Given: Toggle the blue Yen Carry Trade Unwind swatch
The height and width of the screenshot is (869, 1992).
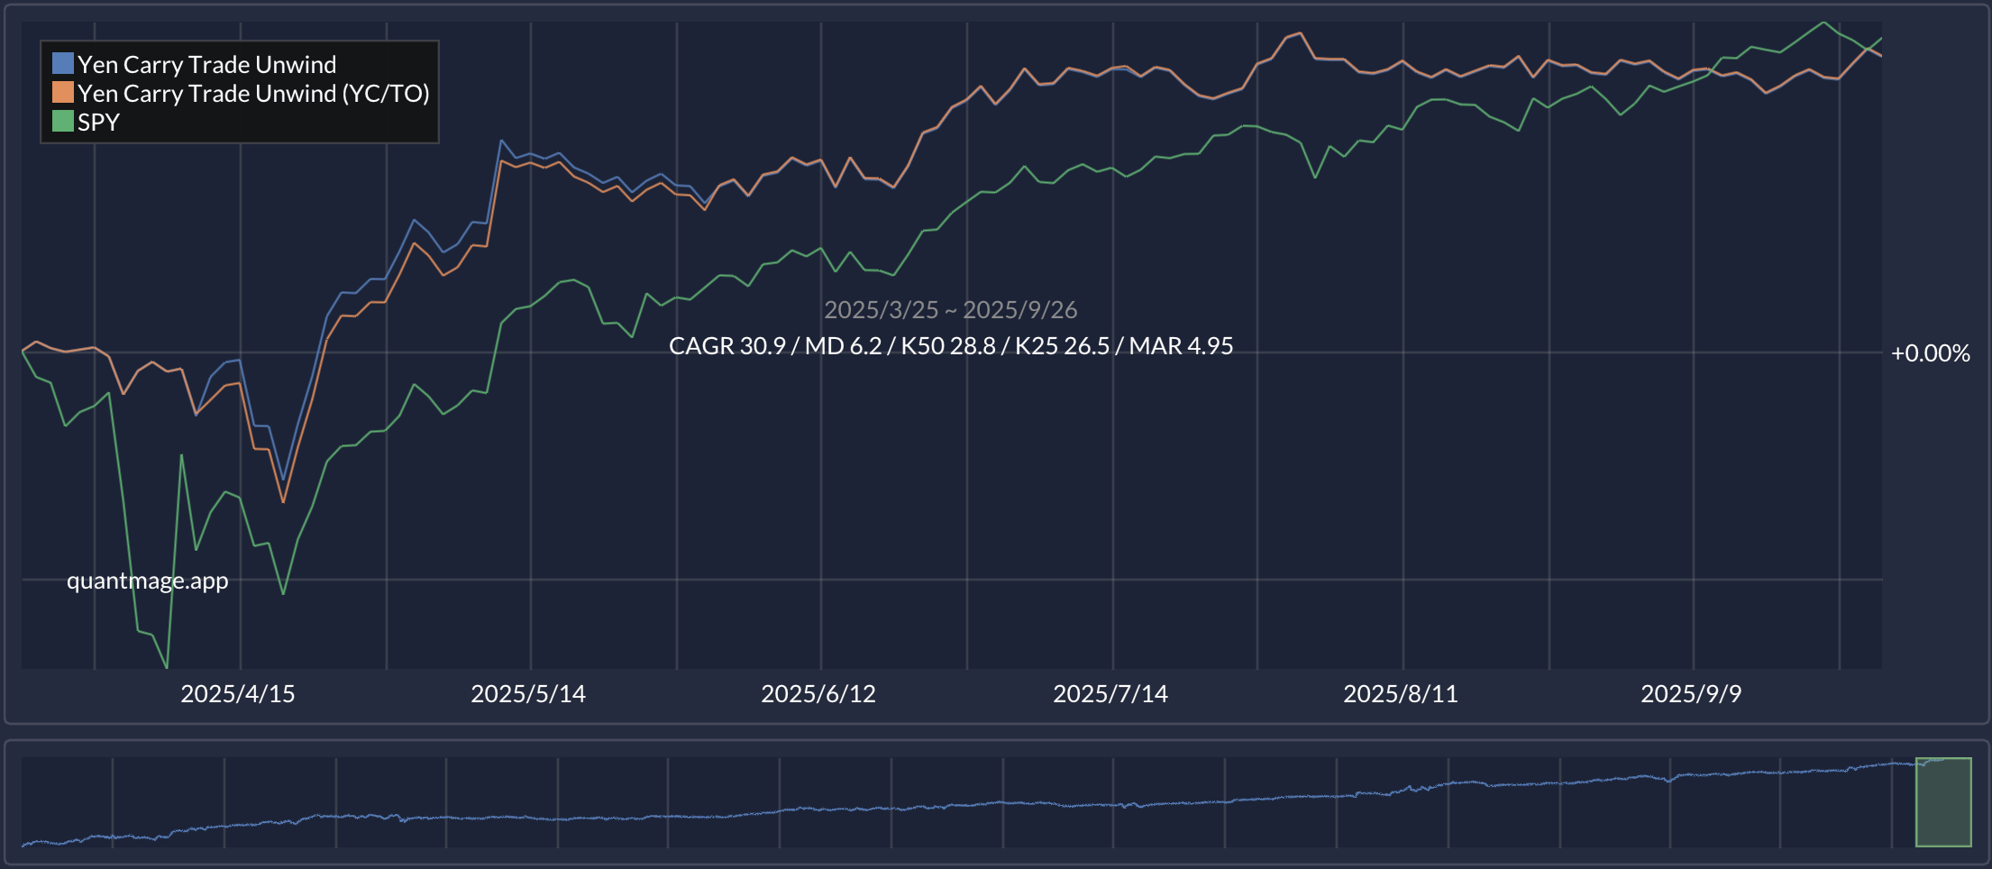Looking at the screenshot, I should coord(63,63).
